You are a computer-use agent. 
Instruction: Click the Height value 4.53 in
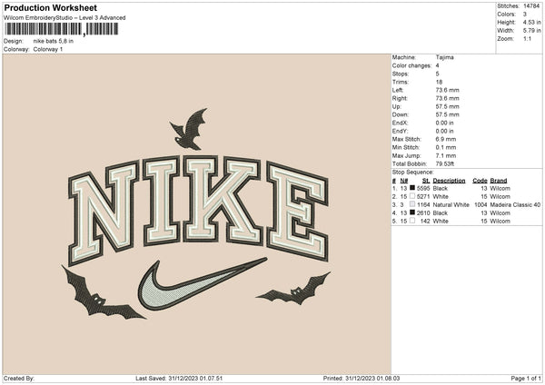[531, 22]
